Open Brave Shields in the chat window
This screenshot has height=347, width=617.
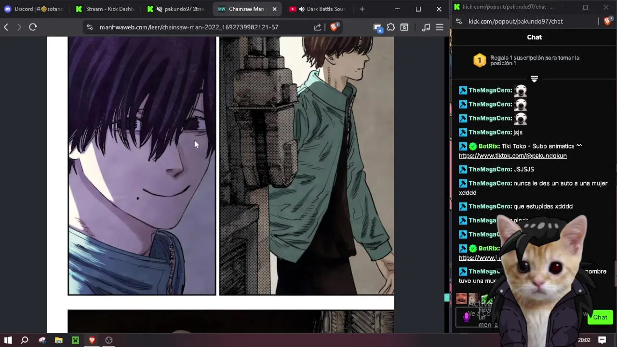(x=607, y=21)
